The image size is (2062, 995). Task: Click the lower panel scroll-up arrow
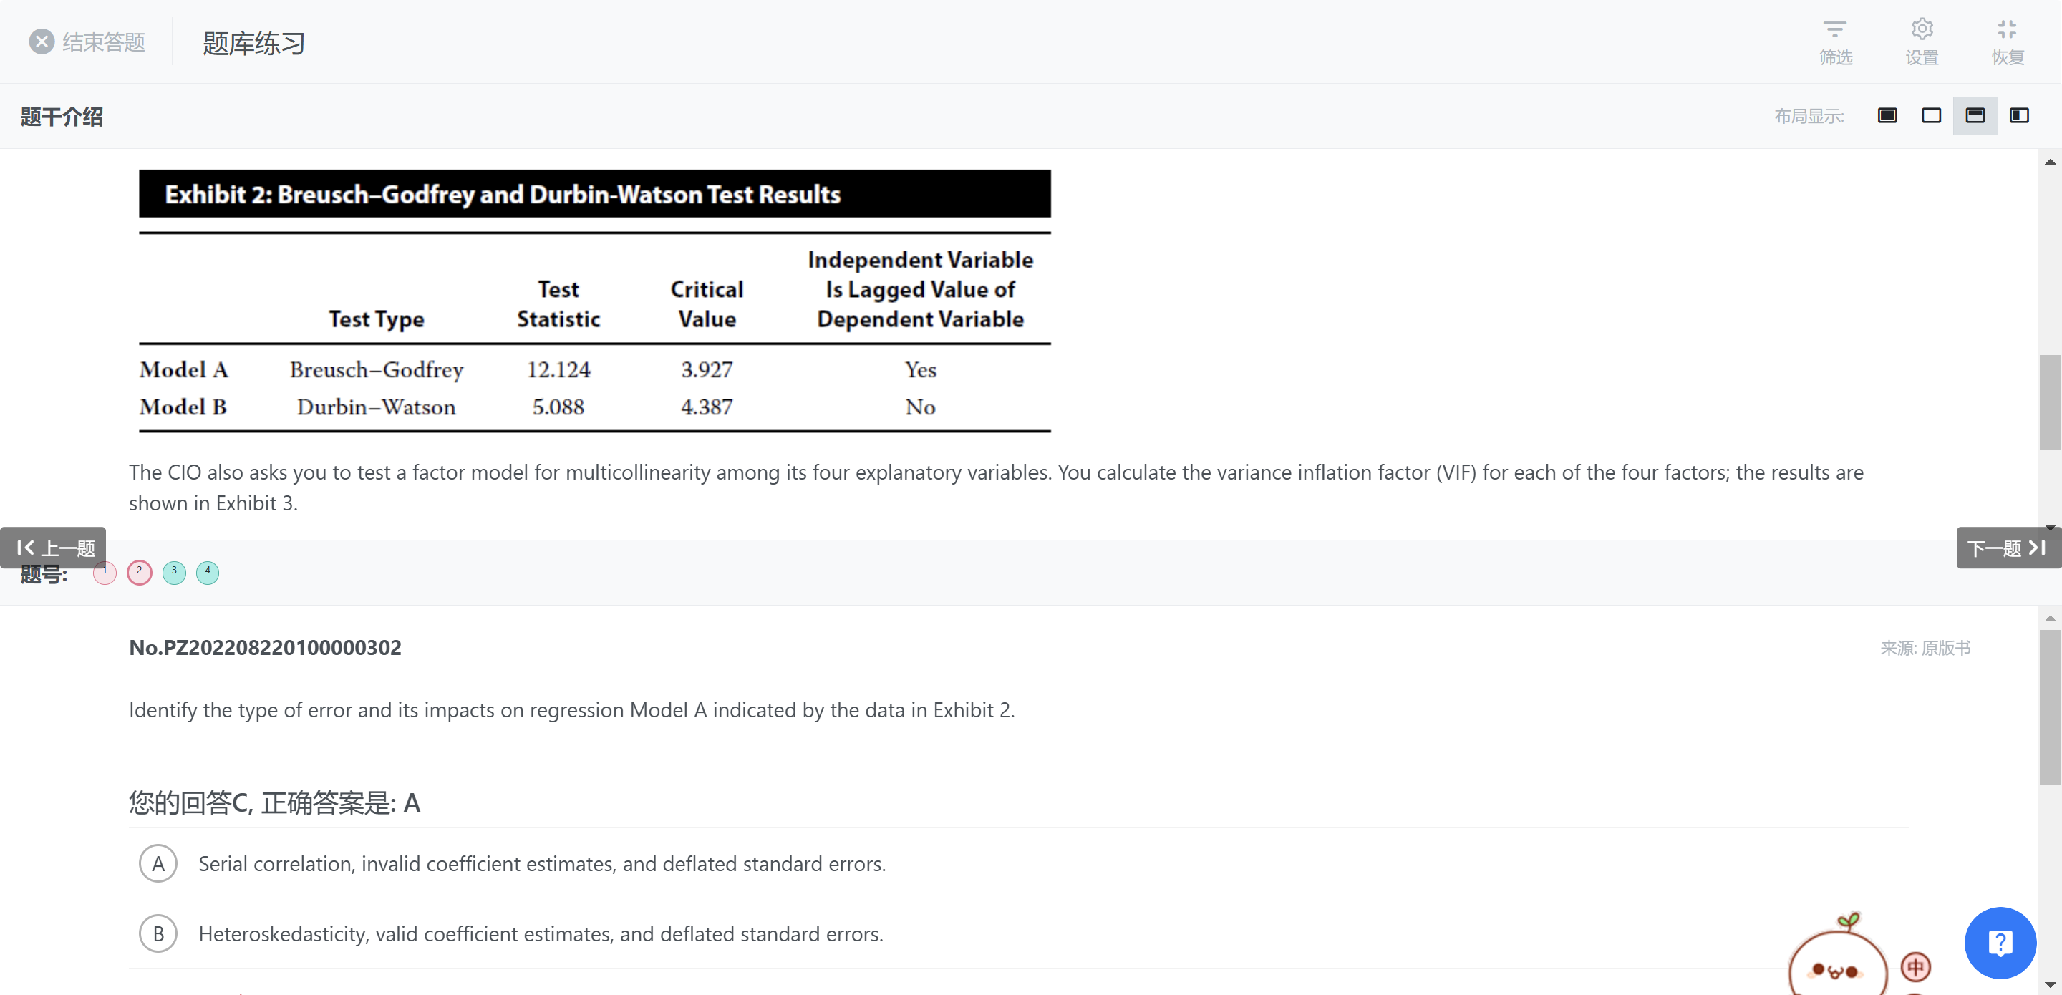[2049, 618]
